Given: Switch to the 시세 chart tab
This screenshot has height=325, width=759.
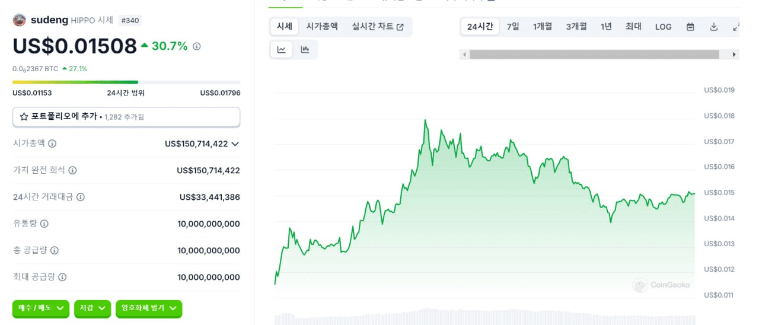Looking at the screenshot, I should (x=285, y=27).
